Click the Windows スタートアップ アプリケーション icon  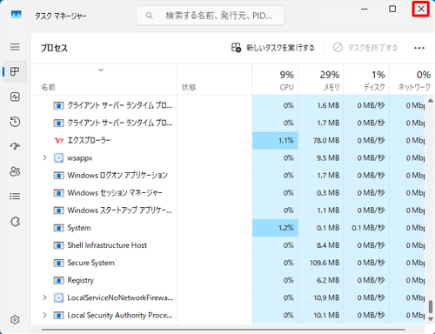point(58,210)
